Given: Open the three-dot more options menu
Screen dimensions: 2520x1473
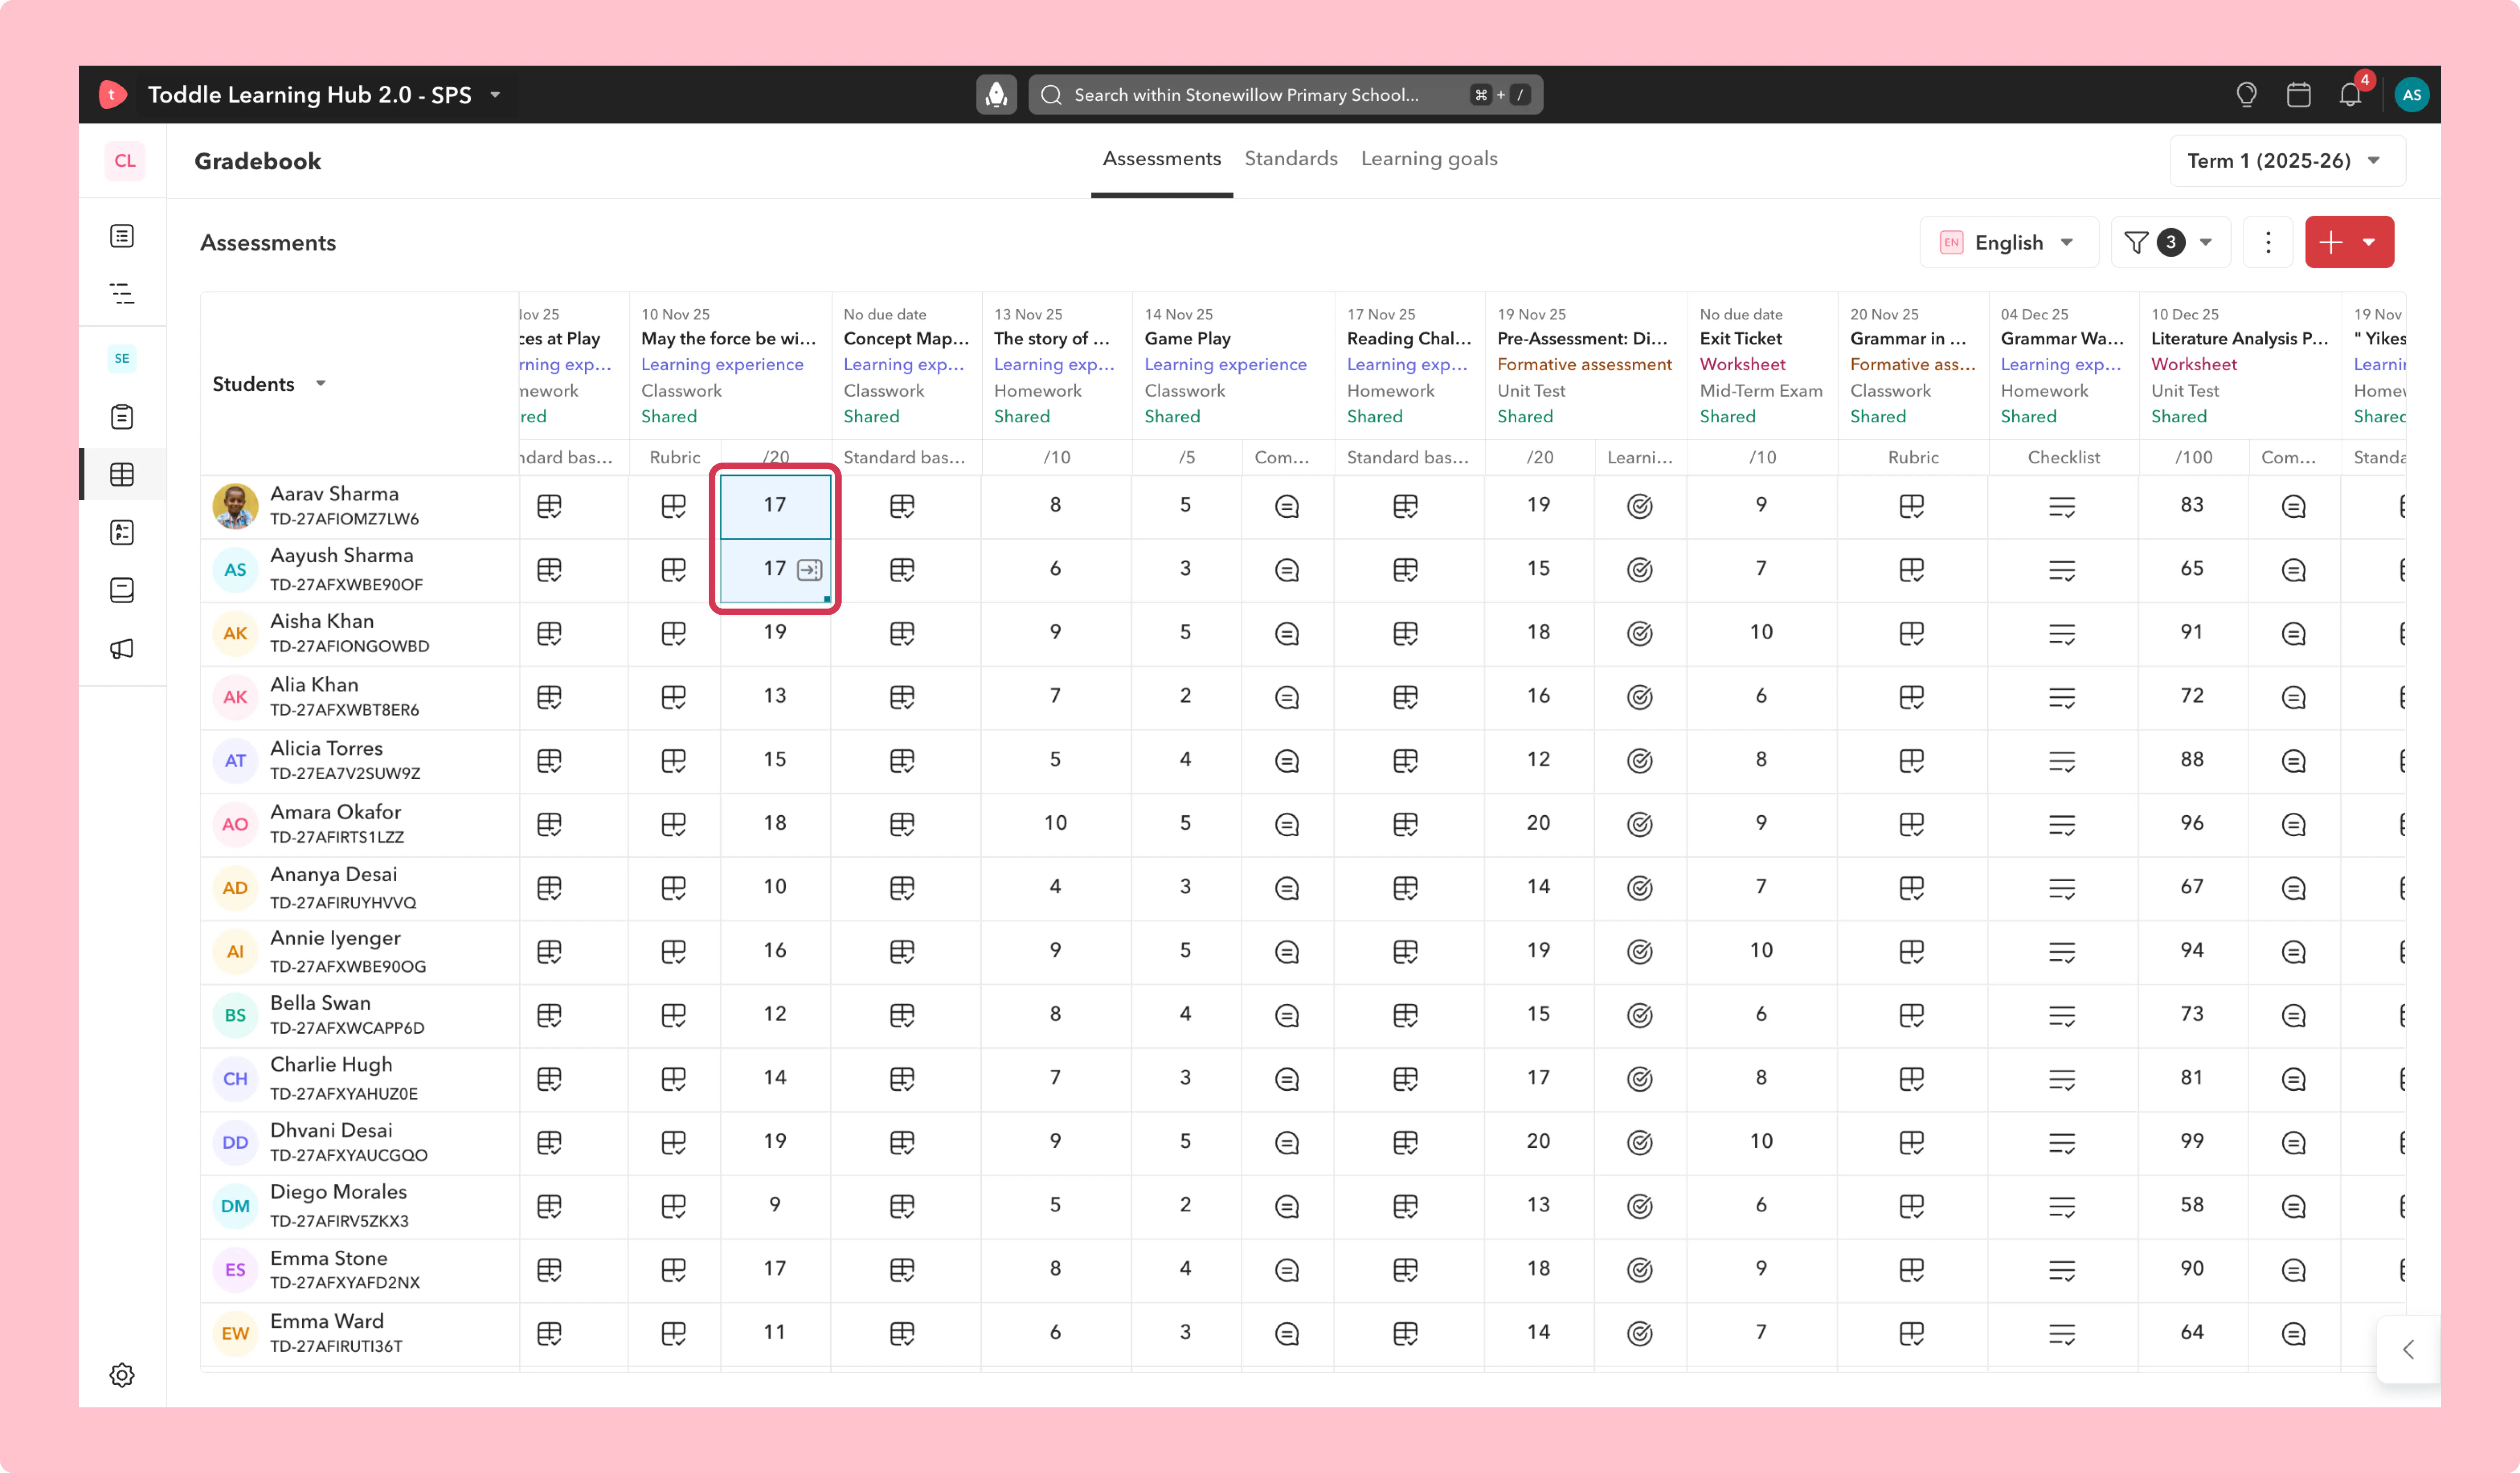Looking at the screenshot, I should (2268, 242).
